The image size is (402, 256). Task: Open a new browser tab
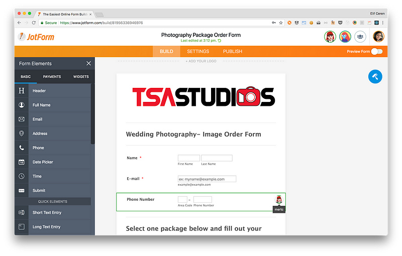(x=99, y=15)
